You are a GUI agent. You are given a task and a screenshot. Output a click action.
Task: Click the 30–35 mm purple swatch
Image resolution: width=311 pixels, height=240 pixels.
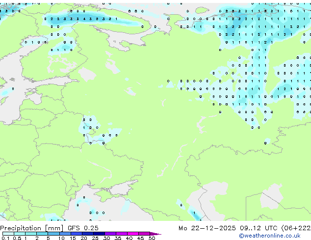click(x=110, y=234)
